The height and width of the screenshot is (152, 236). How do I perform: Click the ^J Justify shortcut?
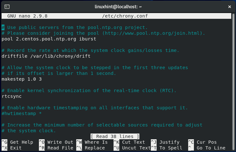(165, 142)
